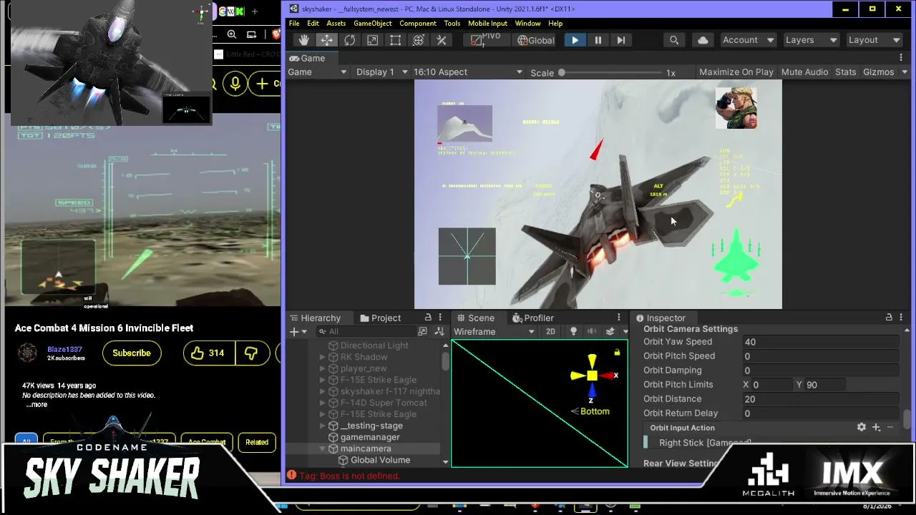Switch to the Project tab

[380, 318]
